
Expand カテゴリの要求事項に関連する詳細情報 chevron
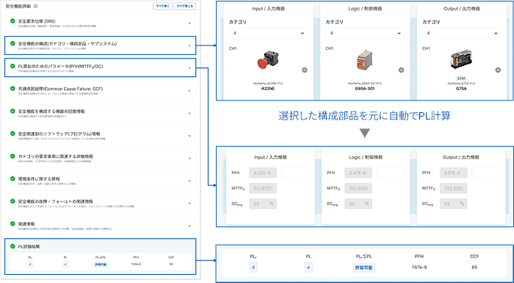189,158
